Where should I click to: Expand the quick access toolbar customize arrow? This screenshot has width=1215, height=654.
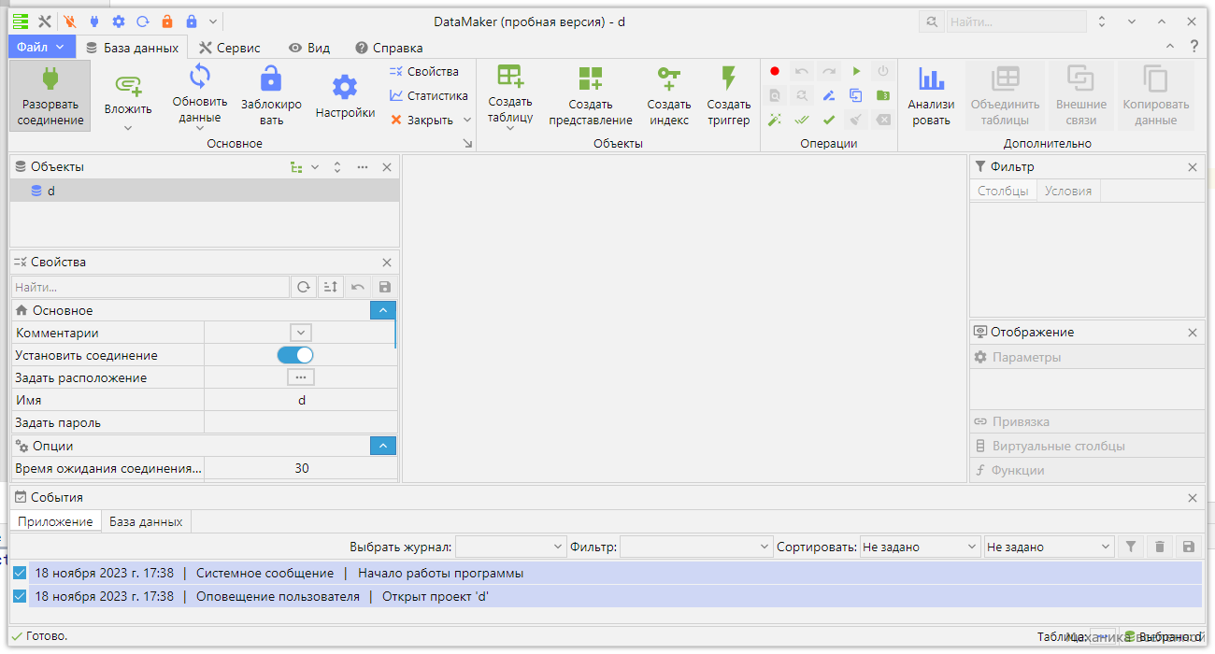(214, 21)
